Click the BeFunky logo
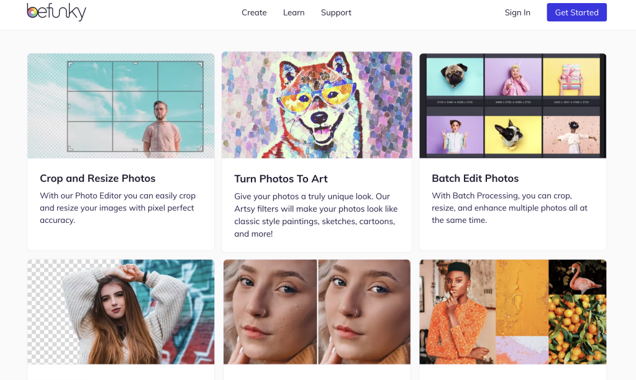This screenshot has width=636, height=380. 56,12
